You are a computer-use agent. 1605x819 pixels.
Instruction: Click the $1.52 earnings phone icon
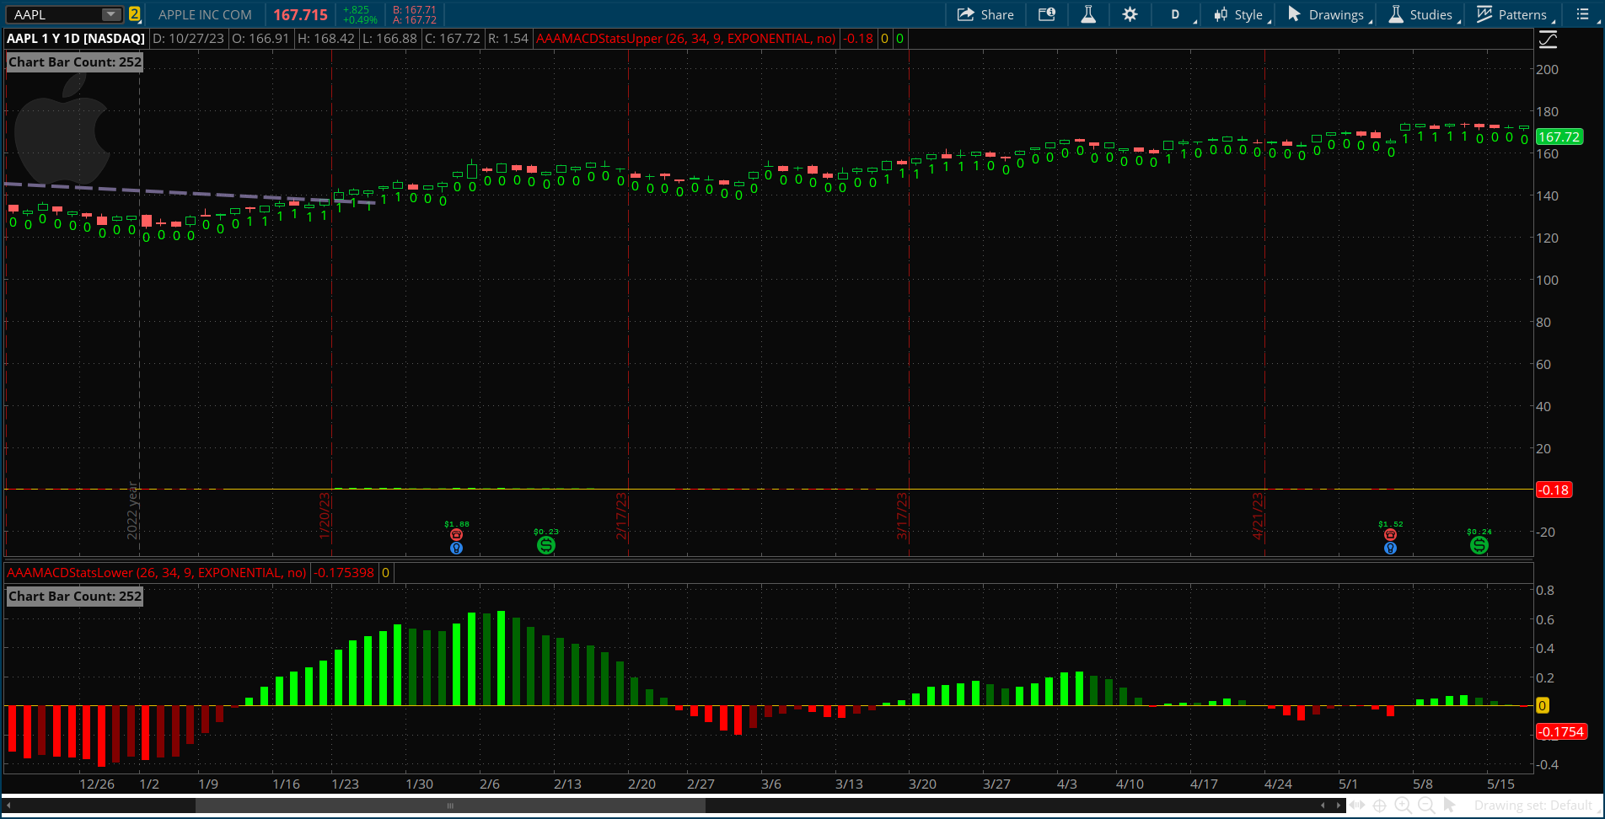click(1390, 535)
